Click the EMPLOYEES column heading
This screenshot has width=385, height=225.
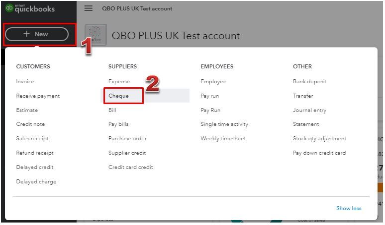217,66
